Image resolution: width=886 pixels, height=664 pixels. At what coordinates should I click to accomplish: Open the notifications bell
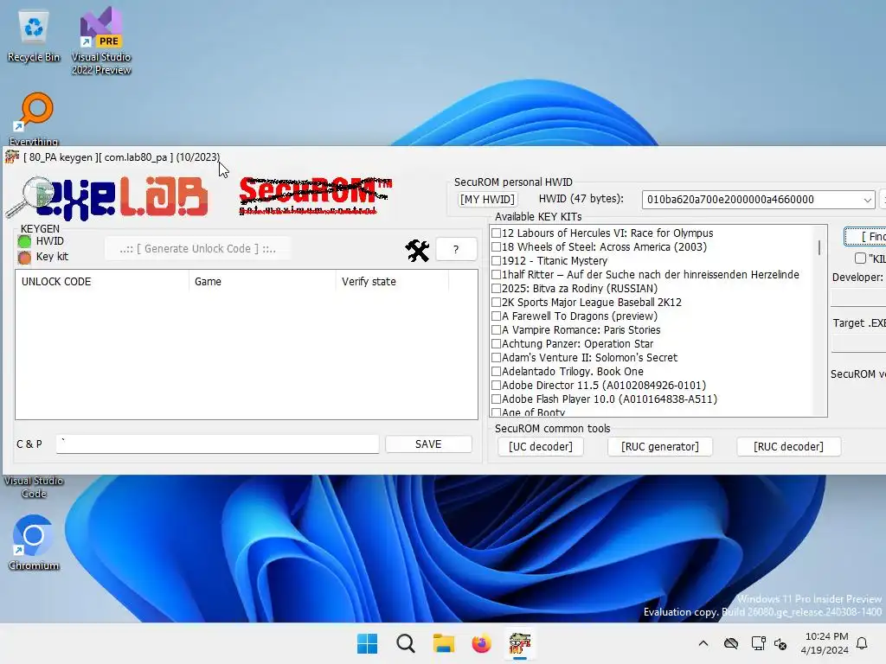click(x=862, y=643)
